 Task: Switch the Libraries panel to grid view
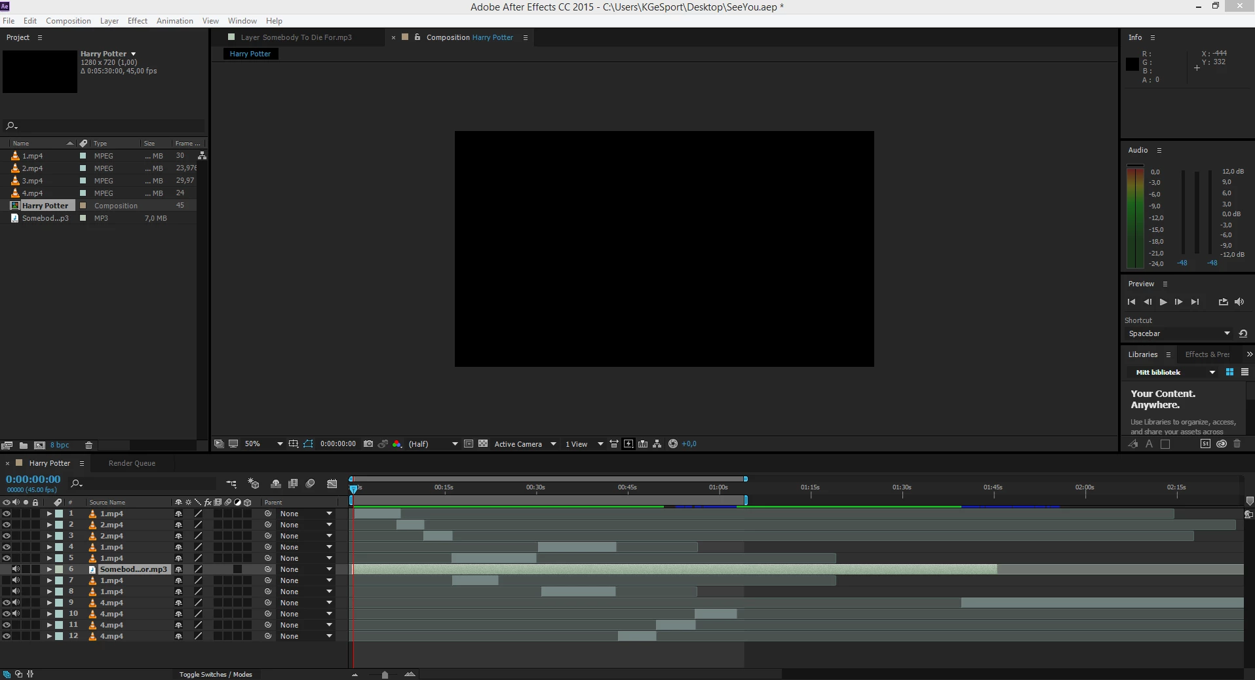click(x=1229, y=372)
